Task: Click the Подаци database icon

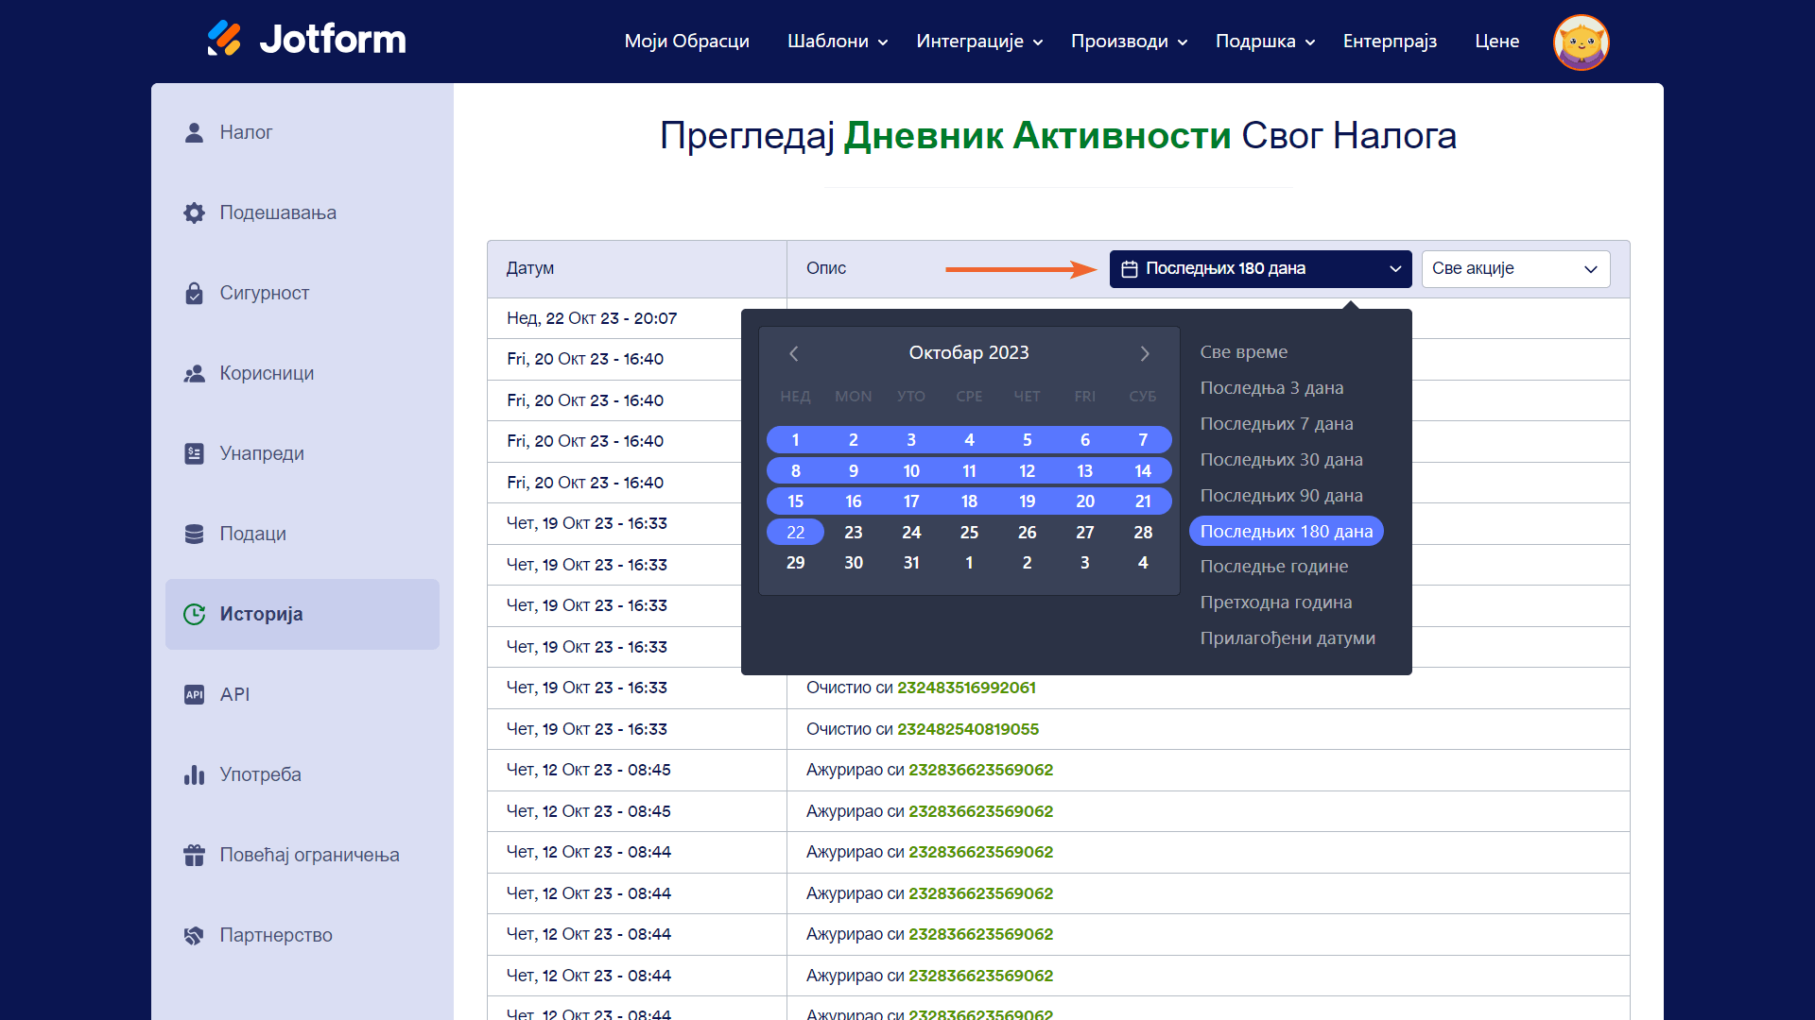Action: 194,534
